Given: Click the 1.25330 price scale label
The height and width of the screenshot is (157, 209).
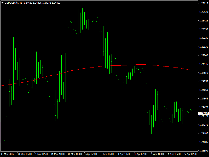Looking at the screenshot, I should click(x=204, y=29).
